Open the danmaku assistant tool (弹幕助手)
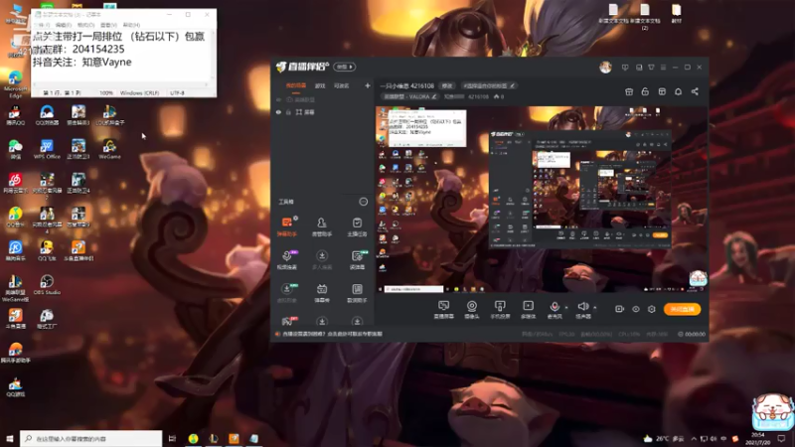This screenshot has height=447, width=795. pos(287,226)
